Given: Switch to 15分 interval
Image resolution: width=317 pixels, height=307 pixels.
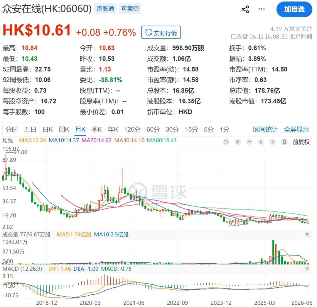Looking at the screenshot, I should [x=191, y=129].
